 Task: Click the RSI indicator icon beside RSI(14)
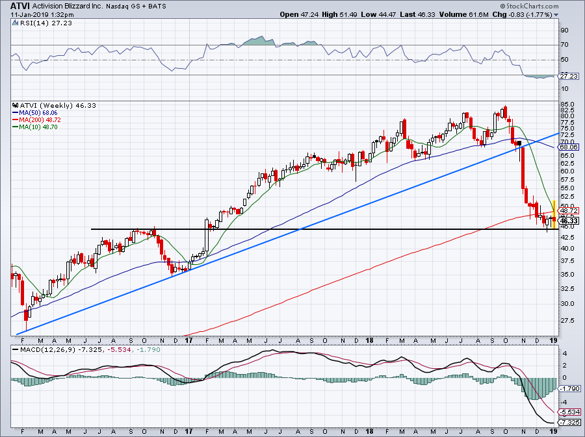(15, 23)
